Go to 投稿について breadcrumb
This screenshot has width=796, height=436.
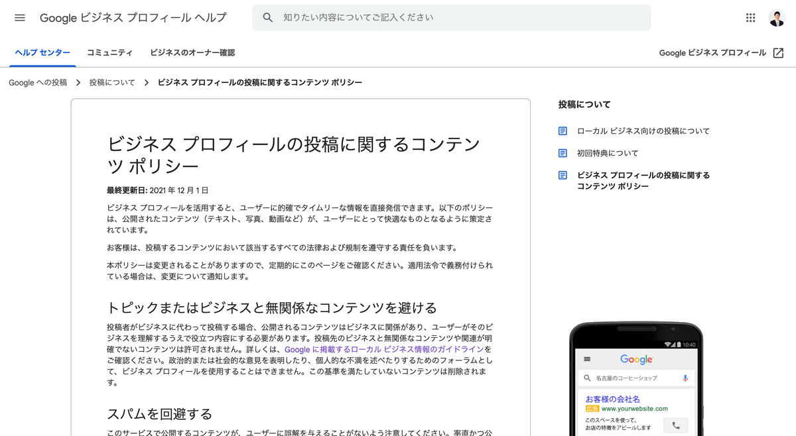pyautogui.click(x=112, y=83)
